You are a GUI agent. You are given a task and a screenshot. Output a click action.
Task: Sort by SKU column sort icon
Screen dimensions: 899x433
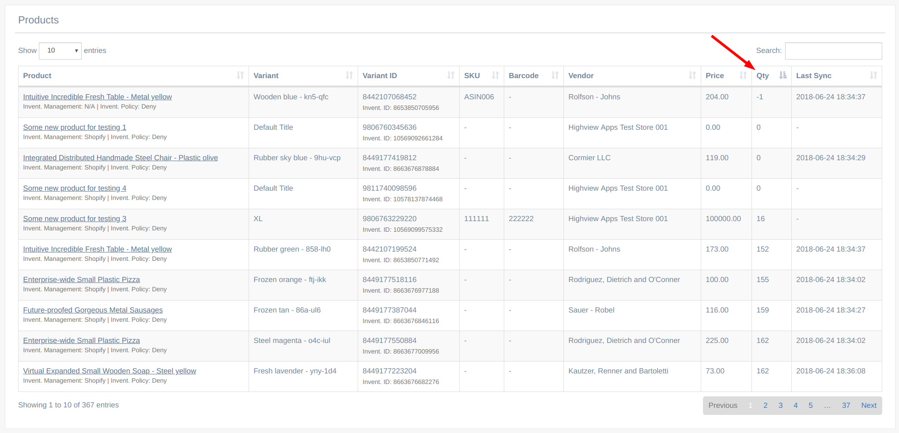pyautogui.click(x=495, y=75)
